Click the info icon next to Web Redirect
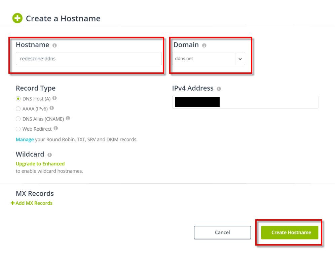 56,128
